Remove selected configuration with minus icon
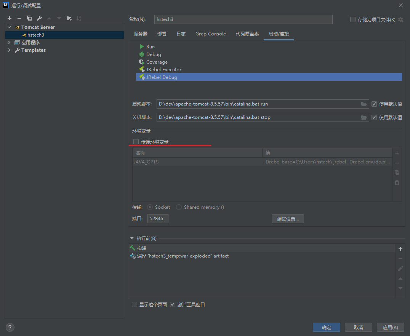The width and height of the screenshot is (410, 336). pyautogui.click(x=19, y=18)
